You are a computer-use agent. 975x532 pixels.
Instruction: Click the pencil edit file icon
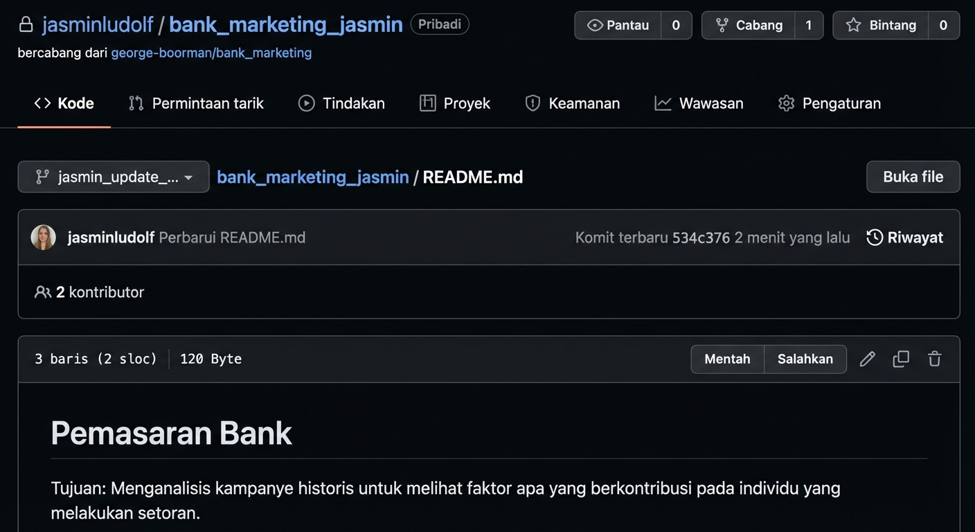click(x=867, y=359)
